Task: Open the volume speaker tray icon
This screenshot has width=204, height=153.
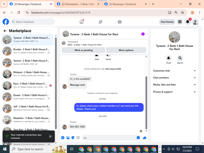Action: [x=173, y=149]
